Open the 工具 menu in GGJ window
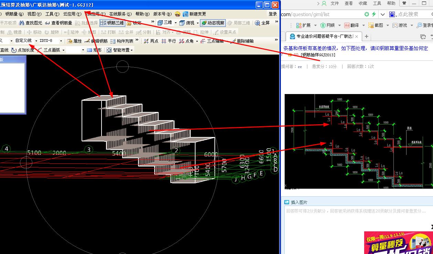Screen dimensions: 433x254 (x=52, y=14)
